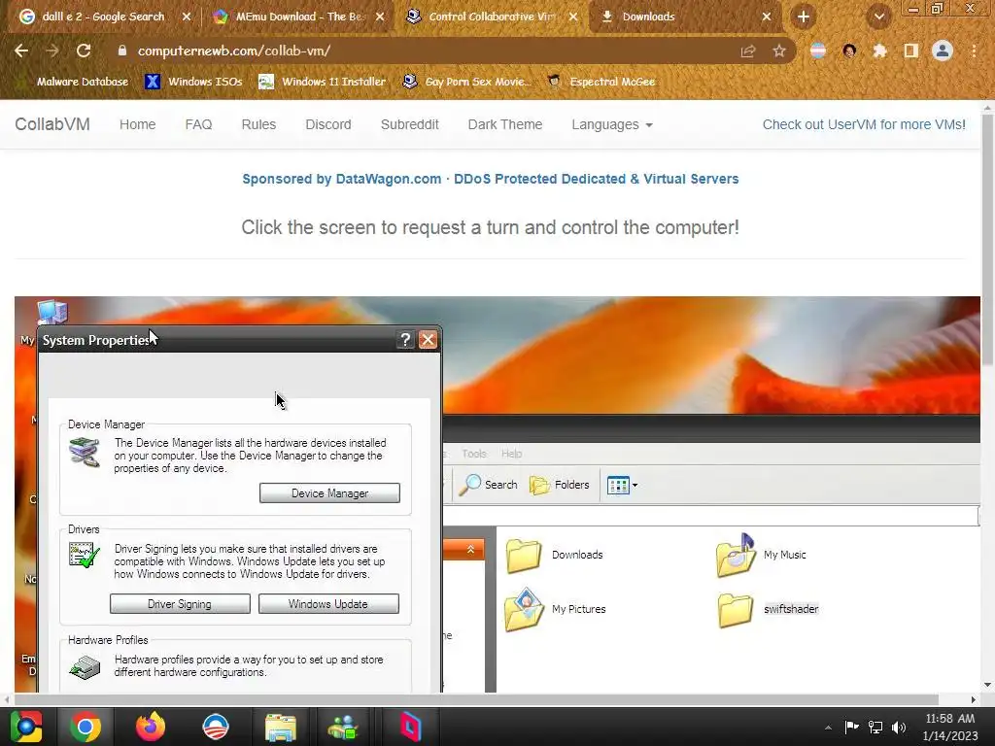Image resolution: width=995 pixels, height=746 pixels.
Task: Open the Help menu in Explorer
Action: [x=511, y=454]
